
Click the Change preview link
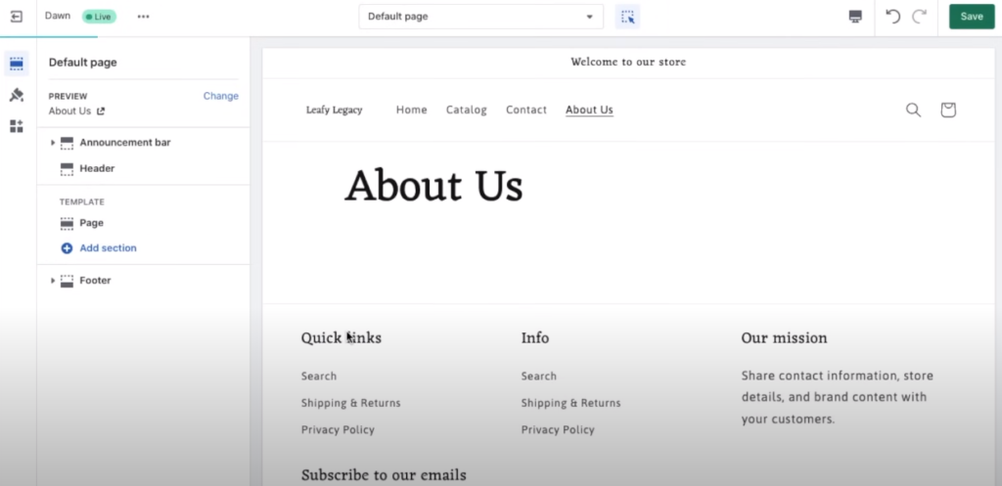pyautogui.click(x=220, y=96)
